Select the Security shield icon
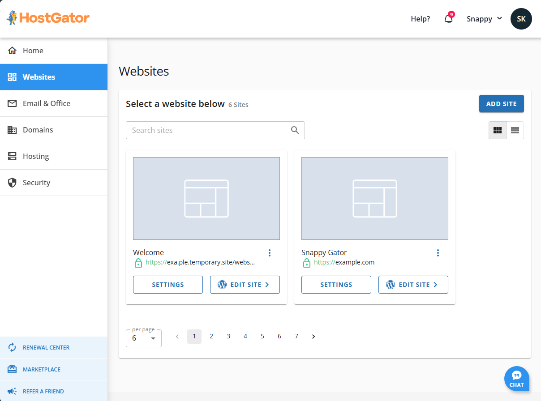541x401 pixels. point(12,183)
